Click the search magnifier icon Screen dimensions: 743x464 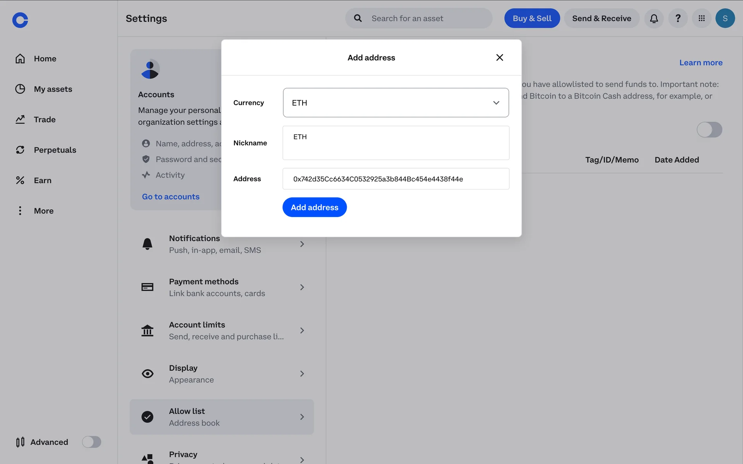(358, 18)
